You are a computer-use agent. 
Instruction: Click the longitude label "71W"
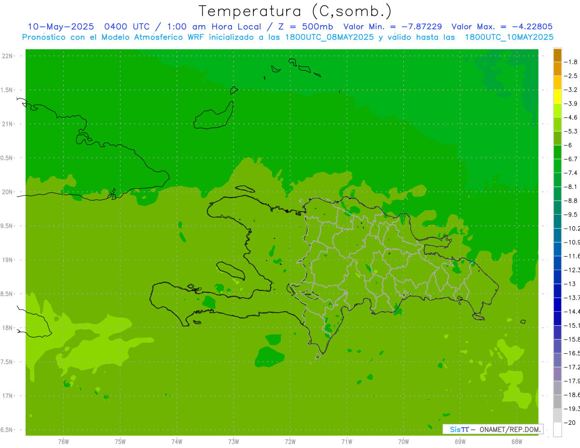pyautogui.click(x=347, y=442)
